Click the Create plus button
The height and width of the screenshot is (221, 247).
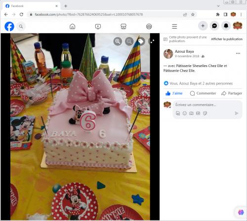203,26
